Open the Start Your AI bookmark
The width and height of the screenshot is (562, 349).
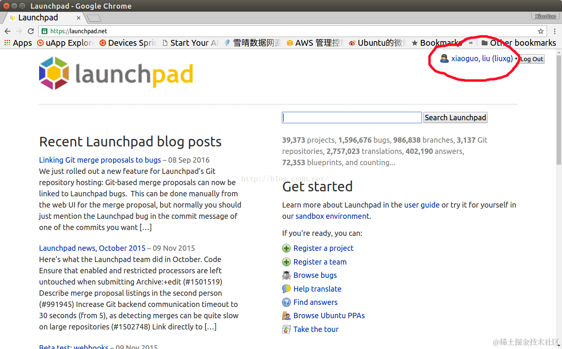pos(190,43)
